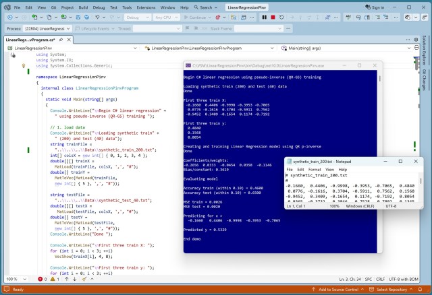Click the error count indicator icon
Image resolution: width=432 pixels, height=295 pixels.
coord(39,279)
